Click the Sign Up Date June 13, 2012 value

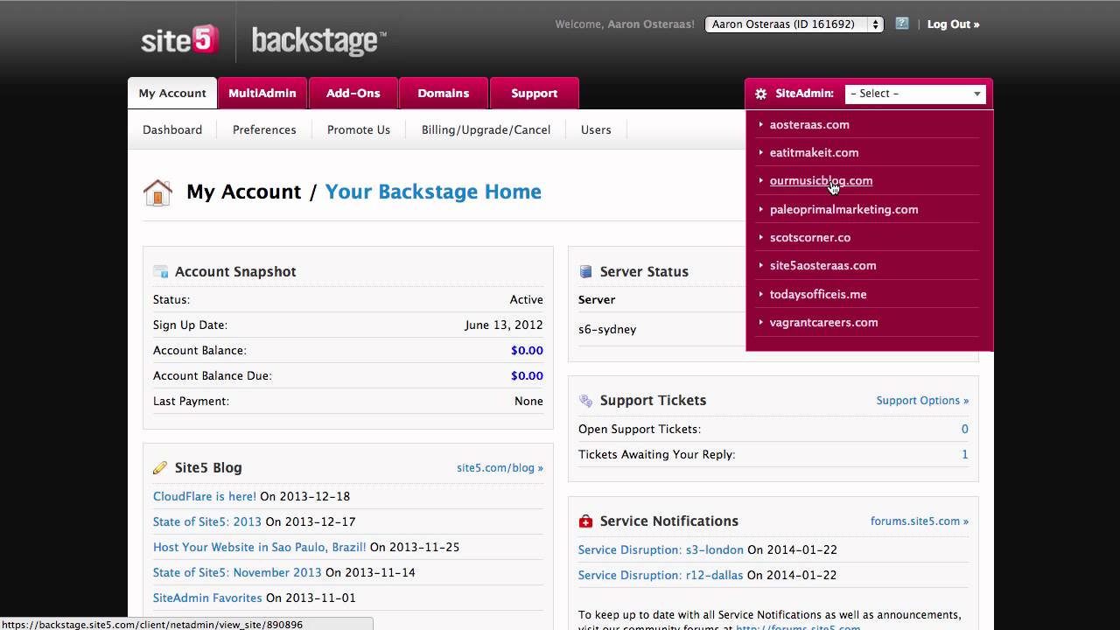click(504, 325)
